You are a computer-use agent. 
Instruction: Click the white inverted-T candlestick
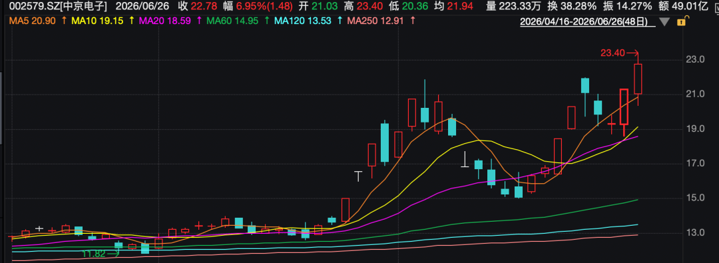click(465, 159)
